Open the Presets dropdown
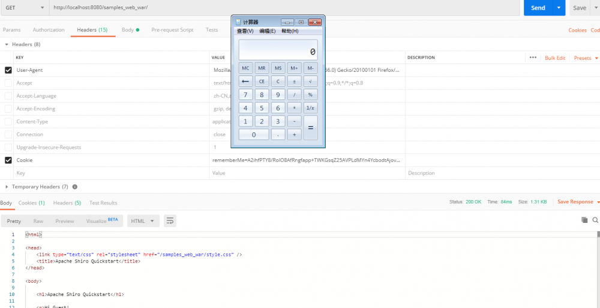 [586, 58]
